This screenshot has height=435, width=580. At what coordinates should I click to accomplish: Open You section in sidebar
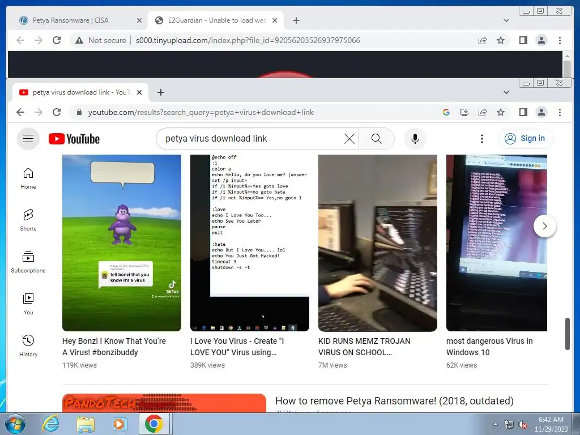[x=28, y=304]
